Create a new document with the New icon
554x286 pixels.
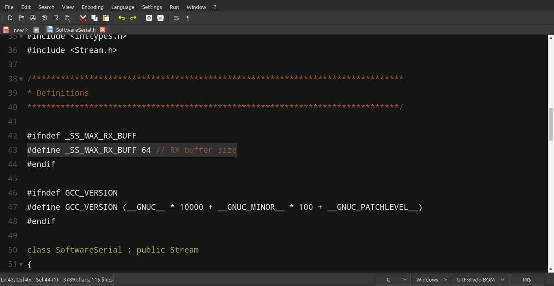(x=10, y=18)
